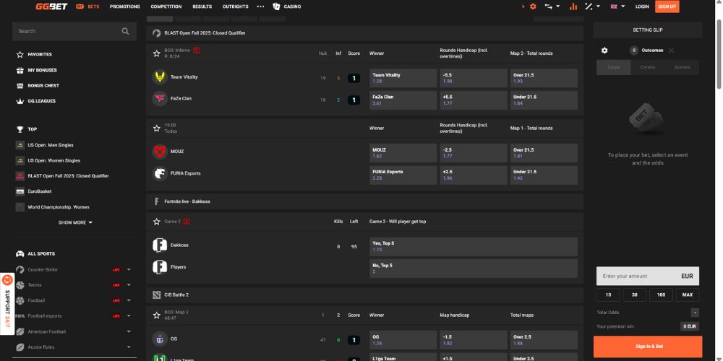Select Yes, Top 5 odds 1.73
Viewport: 723px width, 361px height.
(x=474, y=246)
